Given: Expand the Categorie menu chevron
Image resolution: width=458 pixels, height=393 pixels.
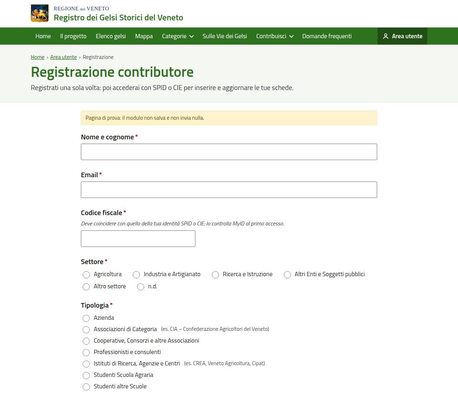Looking at the screenshot, I should click(192, 36).
